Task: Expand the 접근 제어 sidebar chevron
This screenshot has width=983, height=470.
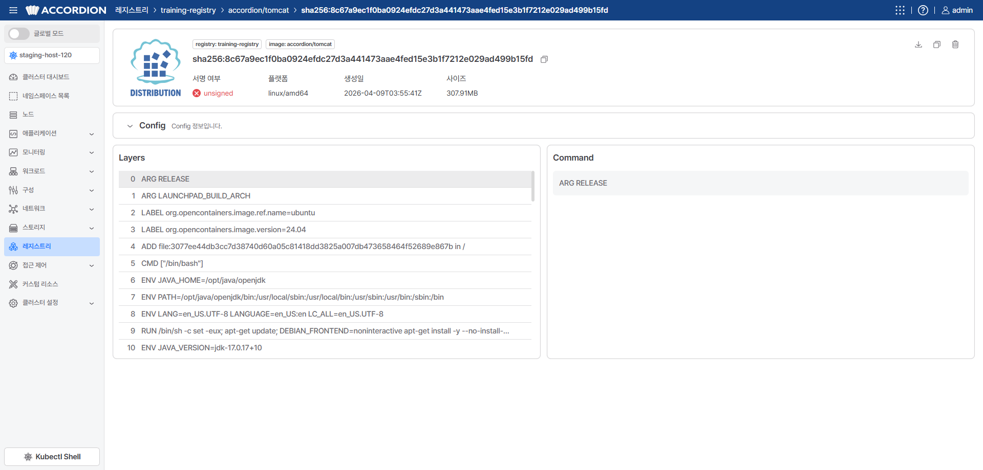Action: point(92,265)
